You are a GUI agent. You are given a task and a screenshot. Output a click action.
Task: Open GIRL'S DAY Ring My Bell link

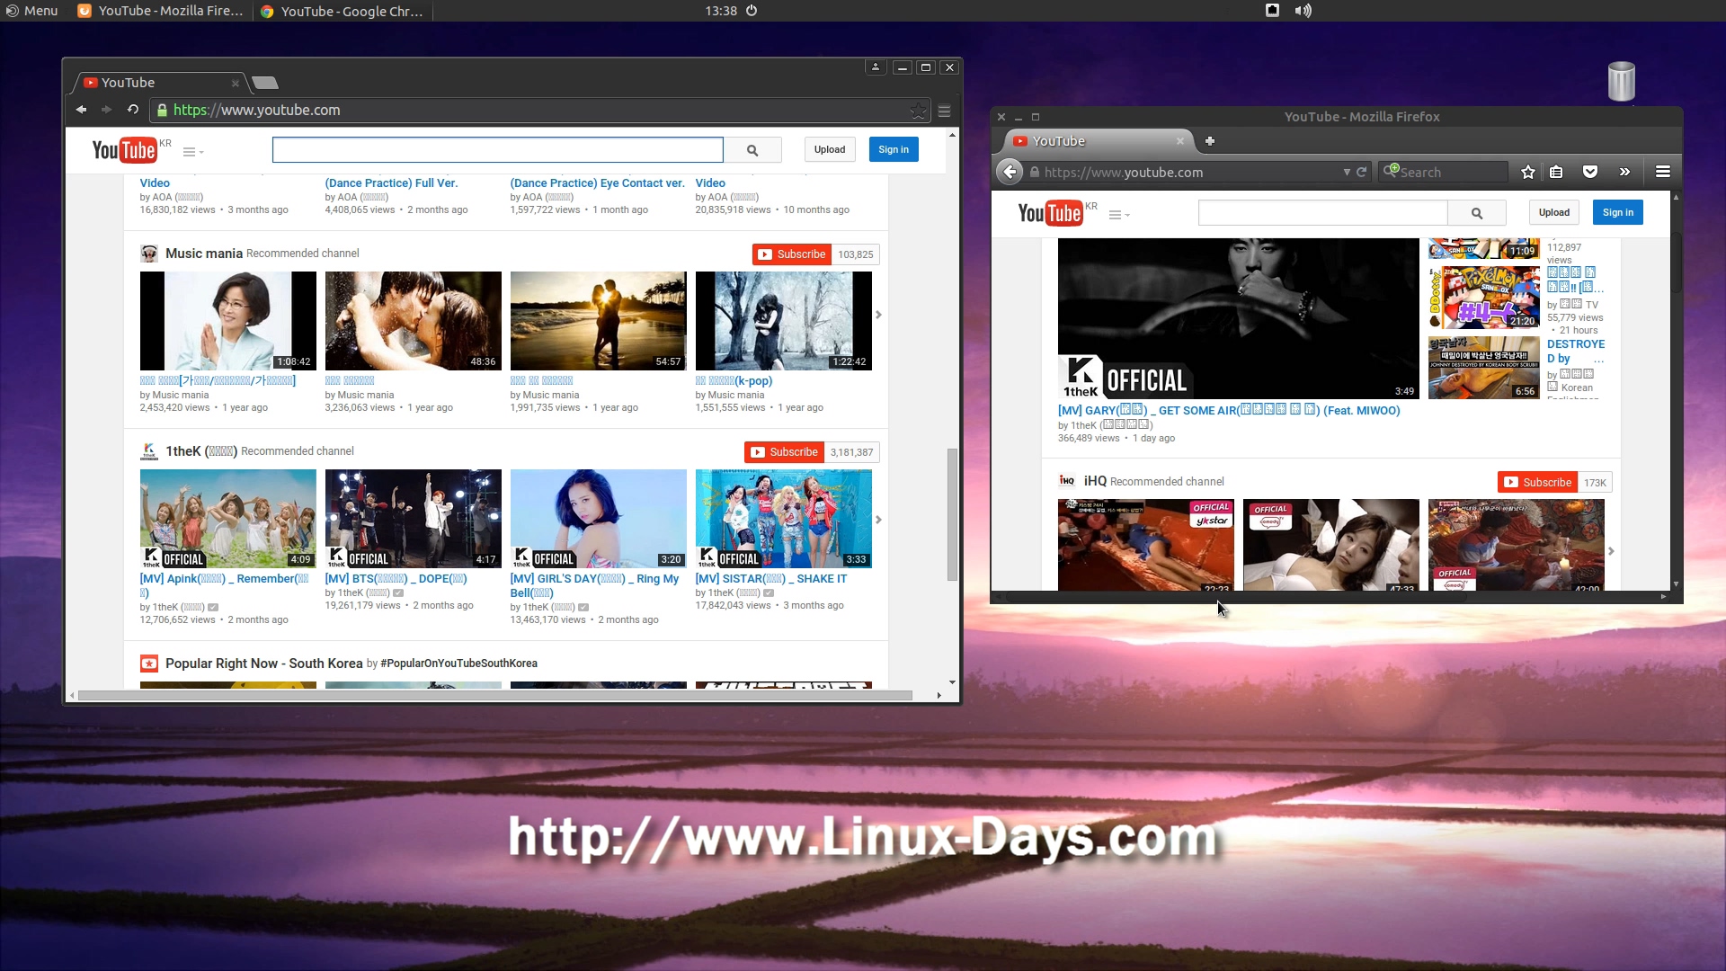pos(594,585)
